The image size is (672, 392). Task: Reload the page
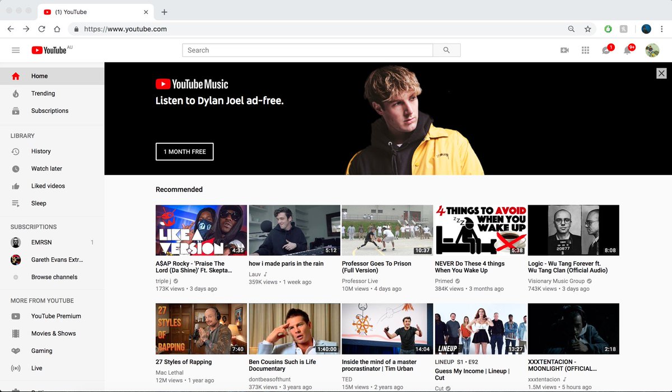[41, 29]
